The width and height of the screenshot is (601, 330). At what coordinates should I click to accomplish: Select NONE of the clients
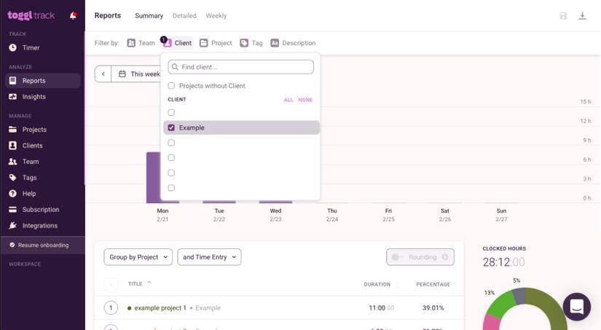(305, 100)
